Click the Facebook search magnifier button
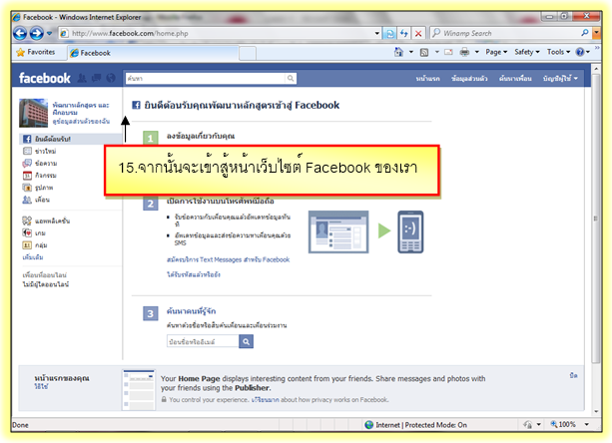The image size is (612, 443). (291, 79)
